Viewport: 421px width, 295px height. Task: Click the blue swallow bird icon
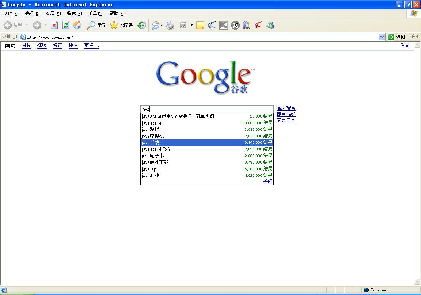212,25
